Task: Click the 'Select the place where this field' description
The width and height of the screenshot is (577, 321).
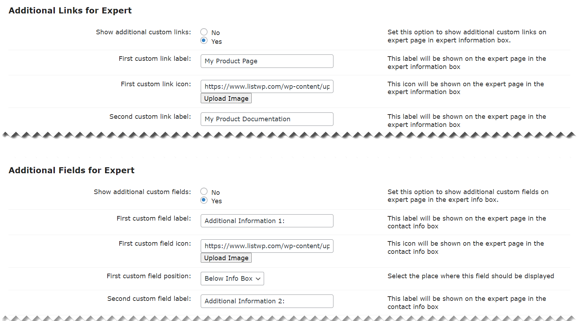Action: [x=470, y=276]
